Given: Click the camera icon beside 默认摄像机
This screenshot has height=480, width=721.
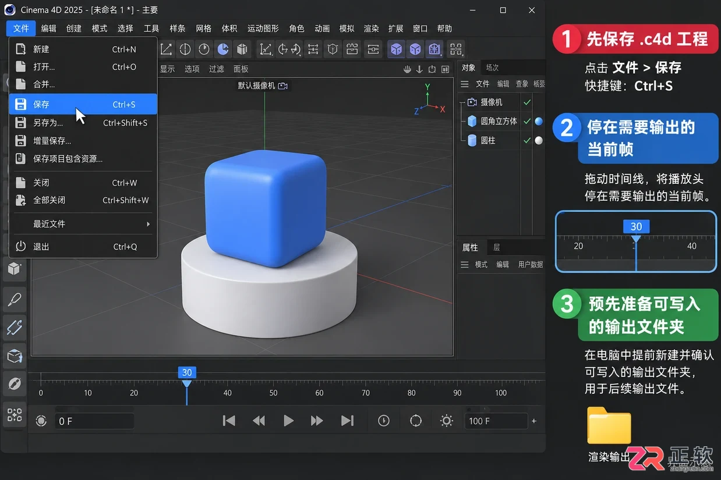Looking at the screenshot, I should (x=283, y=86).
